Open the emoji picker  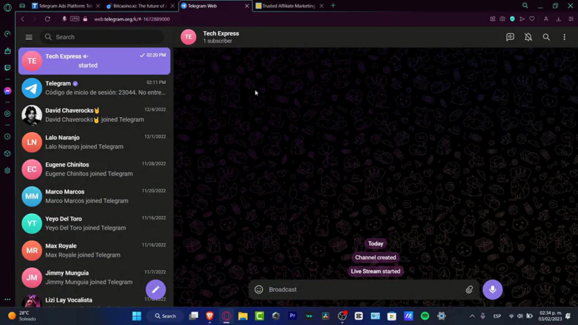(259, 289)
